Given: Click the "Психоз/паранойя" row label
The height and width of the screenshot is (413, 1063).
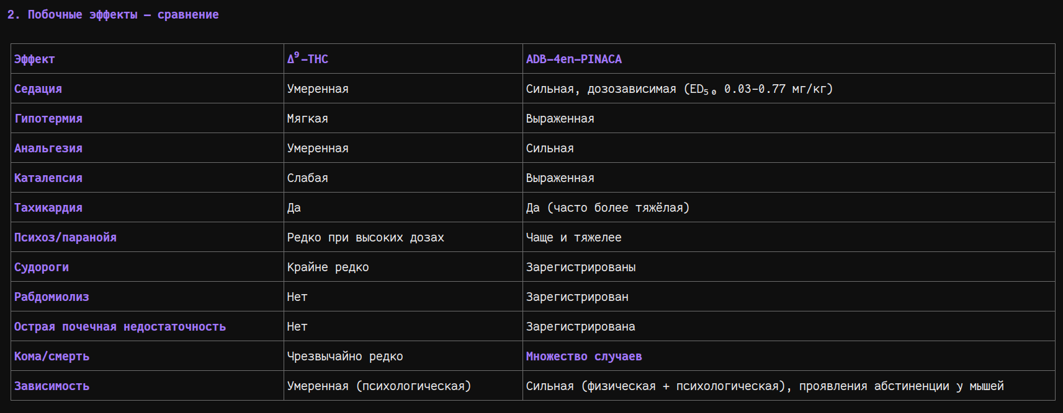Looking at the screenshot, I should [65, 238].
